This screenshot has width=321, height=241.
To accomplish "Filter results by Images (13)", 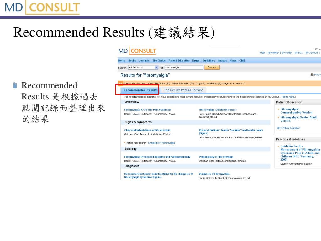I will (x=228, y=83).
